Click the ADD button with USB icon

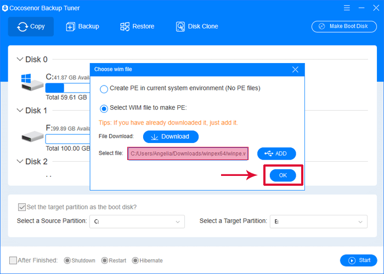click(276, 153)
